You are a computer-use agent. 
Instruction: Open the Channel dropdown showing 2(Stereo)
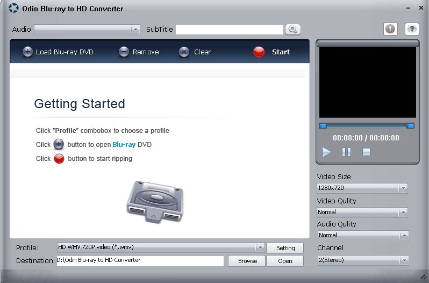[x=363, y=260]
